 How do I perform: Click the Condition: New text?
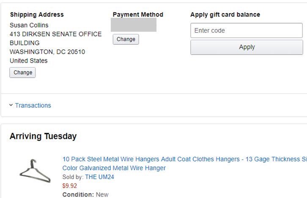(85, 195)
